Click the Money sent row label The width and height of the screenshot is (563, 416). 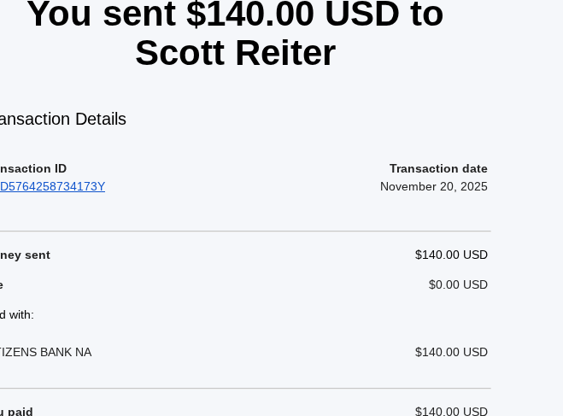(25, 255)
